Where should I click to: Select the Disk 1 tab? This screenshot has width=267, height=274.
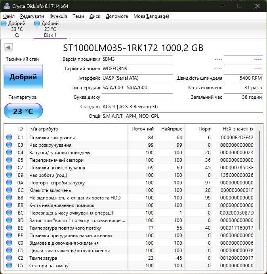[x=50, y=29]
